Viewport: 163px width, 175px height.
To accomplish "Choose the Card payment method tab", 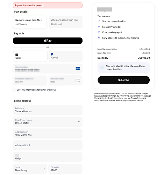I will [30, 56].
